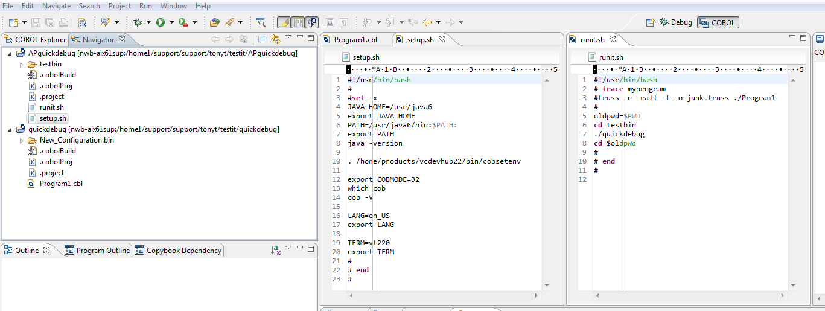Open the Navigate menu
This screenshot has height=311, width=825.
(x=56, y=6)
